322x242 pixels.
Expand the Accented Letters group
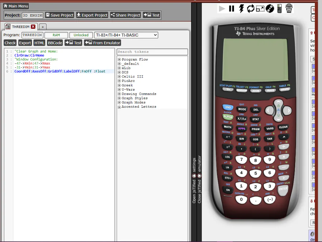(119, 107)
